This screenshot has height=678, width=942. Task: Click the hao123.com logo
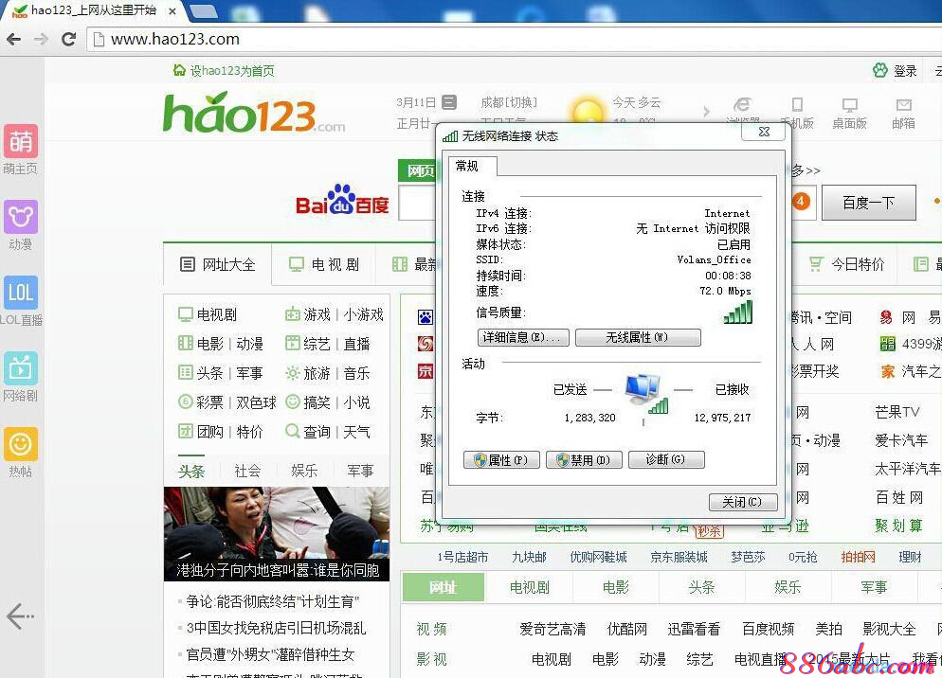click(x=254, y=113)
